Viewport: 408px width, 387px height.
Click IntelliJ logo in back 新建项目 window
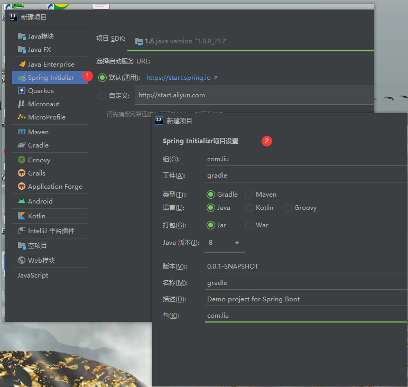[13, 17]
